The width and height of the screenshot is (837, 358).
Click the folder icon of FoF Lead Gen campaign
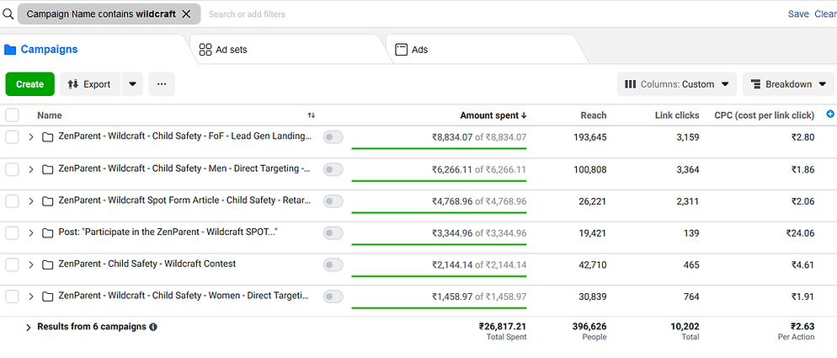(48, 137)
